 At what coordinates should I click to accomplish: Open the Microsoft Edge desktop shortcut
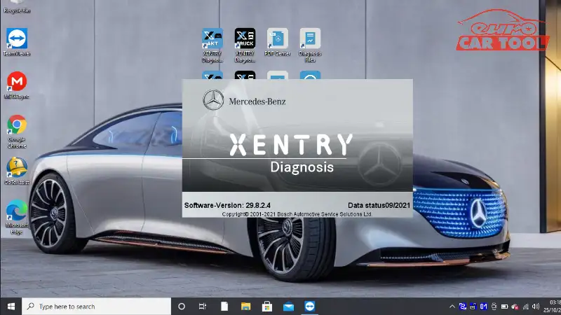[16, 217]
